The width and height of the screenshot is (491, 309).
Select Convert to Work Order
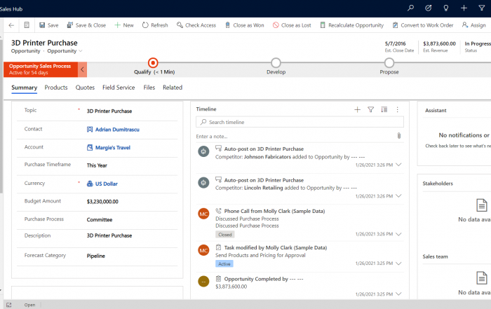tap(423, 25)
